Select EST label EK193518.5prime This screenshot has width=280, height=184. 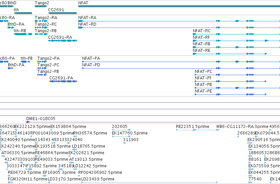click(x=53, y=146)
